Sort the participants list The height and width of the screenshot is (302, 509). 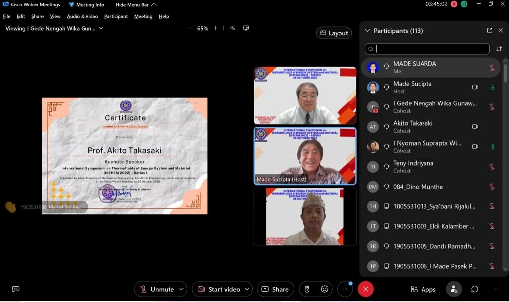coord(499,49)
